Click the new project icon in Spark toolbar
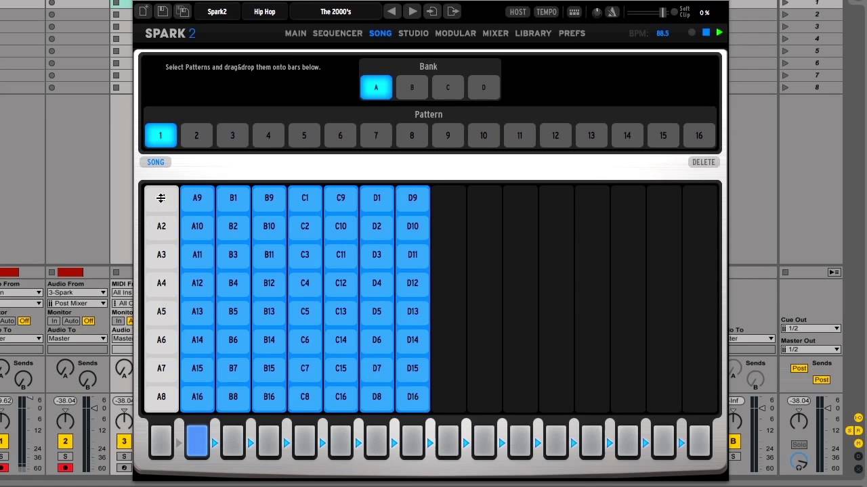Viewport: 867px width, 487px height. click(x=143, y=11)
